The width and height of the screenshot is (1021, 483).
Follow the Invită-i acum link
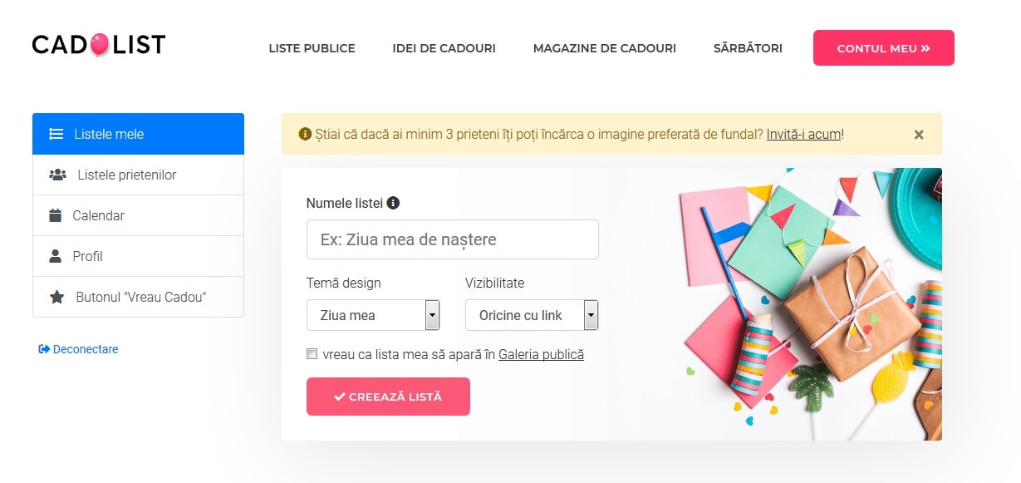pos(803,134)
